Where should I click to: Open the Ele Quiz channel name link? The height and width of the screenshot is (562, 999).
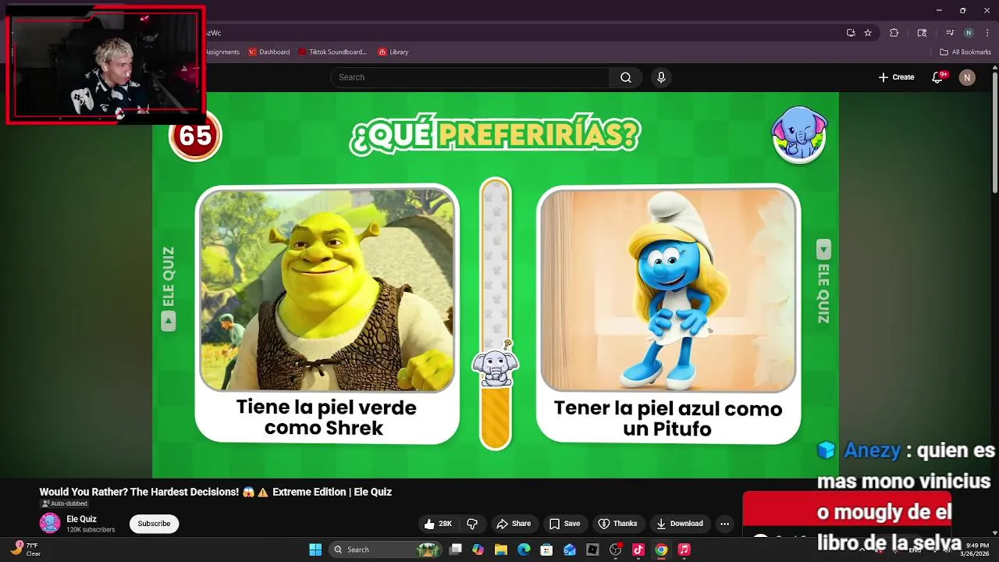[x=81, y=519]
